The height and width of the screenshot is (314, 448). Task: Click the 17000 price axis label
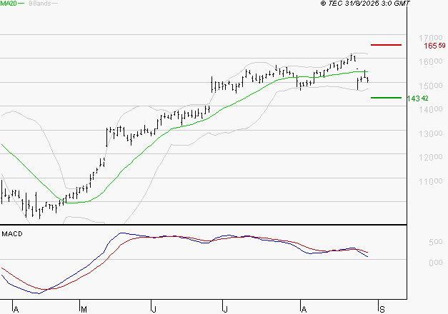point(431,38)
